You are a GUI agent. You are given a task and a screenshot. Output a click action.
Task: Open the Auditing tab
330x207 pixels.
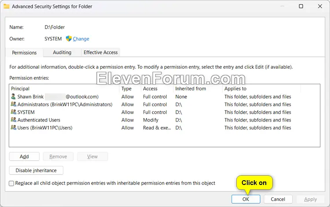pyautogui.click(x=62, y=52)
